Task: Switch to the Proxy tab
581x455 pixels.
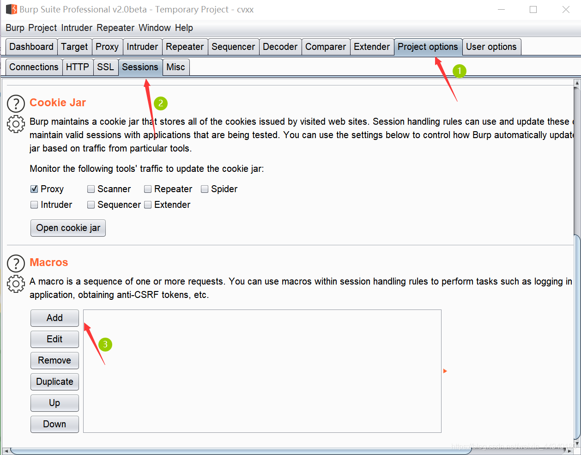Action: click(x=107, y=47)
